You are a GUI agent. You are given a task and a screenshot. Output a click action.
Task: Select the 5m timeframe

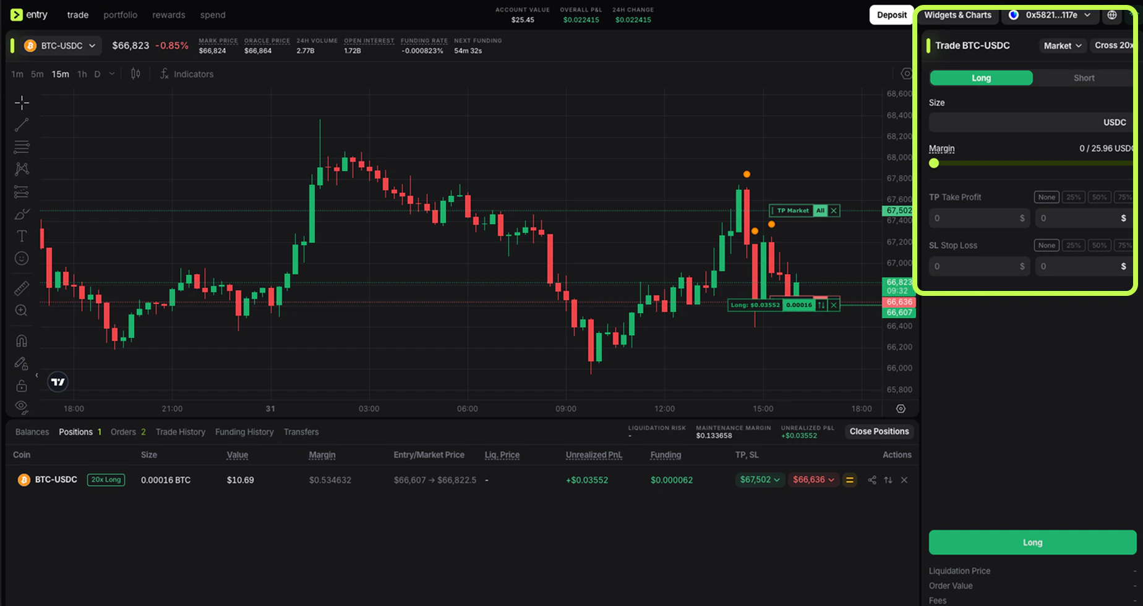(37, 74)
